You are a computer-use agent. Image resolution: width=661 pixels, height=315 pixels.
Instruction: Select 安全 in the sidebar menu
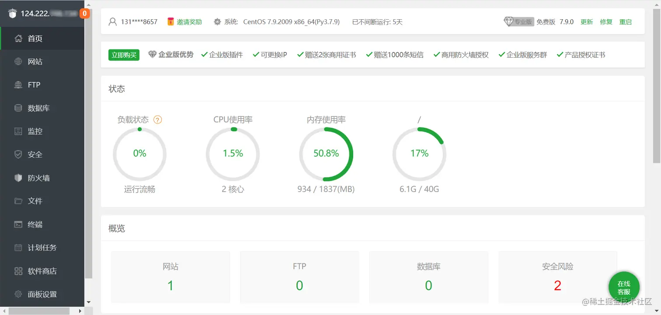42,154
